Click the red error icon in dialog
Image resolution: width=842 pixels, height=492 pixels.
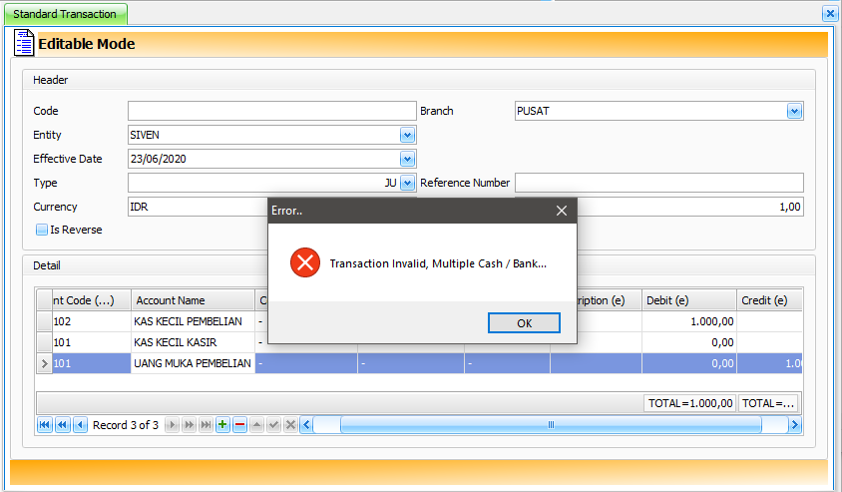(x=305, y=262)
